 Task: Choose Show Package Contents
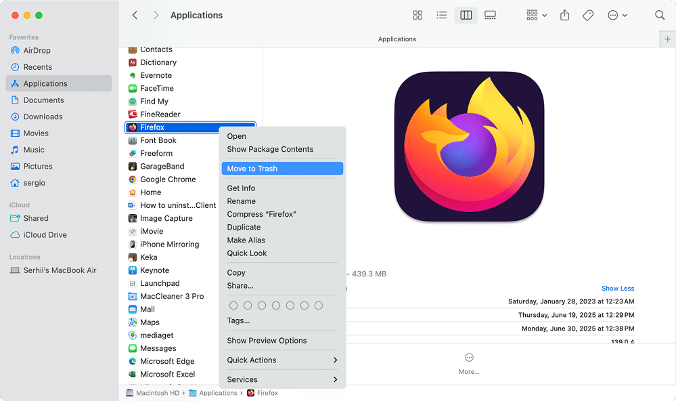point(282,149)
